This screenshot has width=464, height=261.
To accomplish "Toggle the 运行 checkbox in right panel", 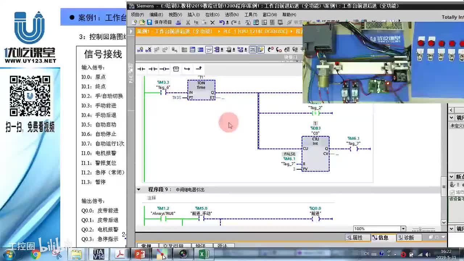I will click(452, 192).
